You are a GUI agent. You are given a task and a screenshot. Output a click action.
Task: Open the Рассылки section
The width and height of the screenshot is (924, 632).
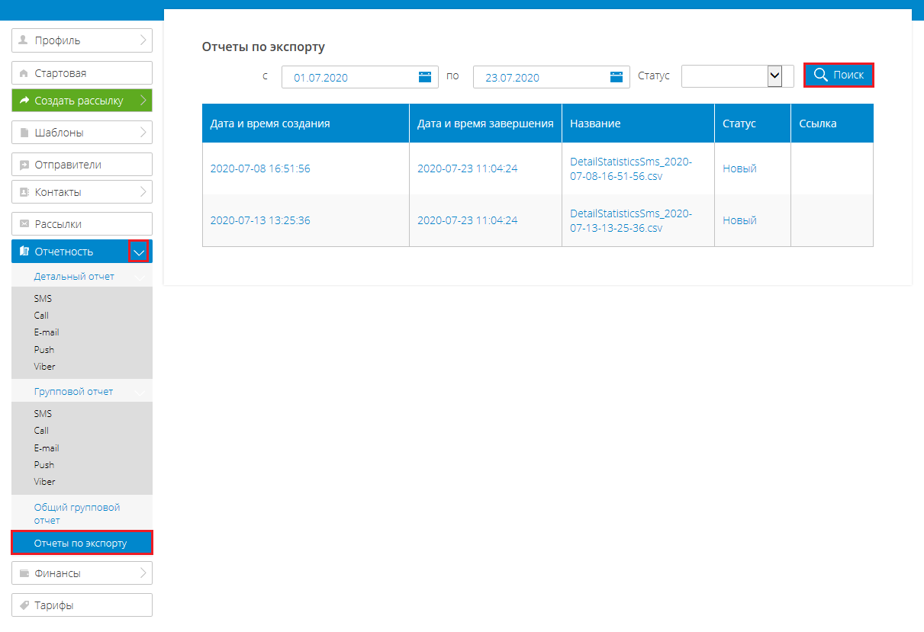[82, 224]
